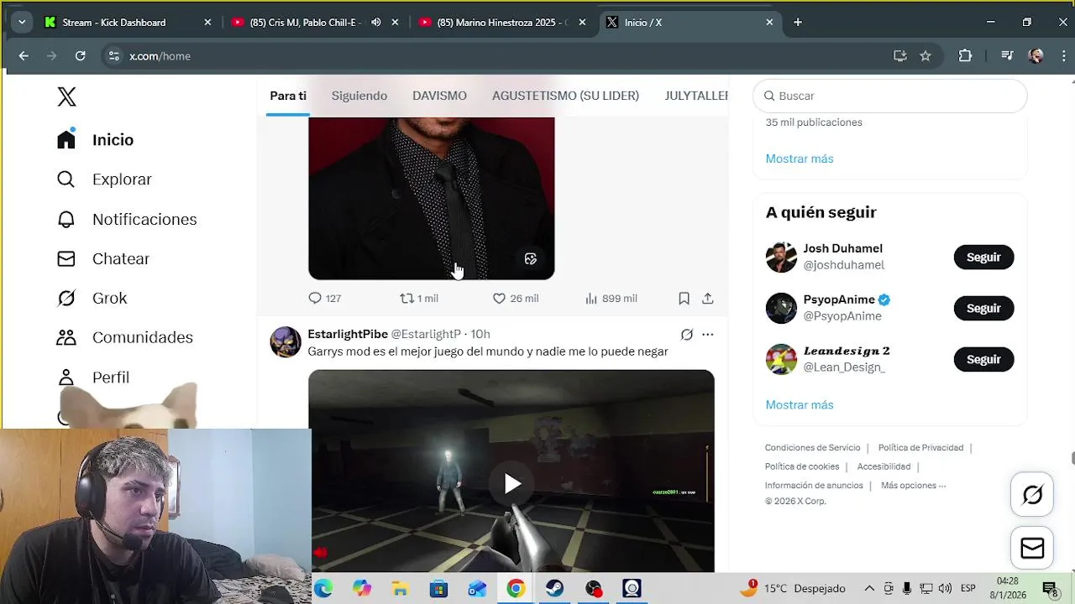1075x604 pixels.
Task: Switch to Para ti tab
Action: click(x=288, y=96)
